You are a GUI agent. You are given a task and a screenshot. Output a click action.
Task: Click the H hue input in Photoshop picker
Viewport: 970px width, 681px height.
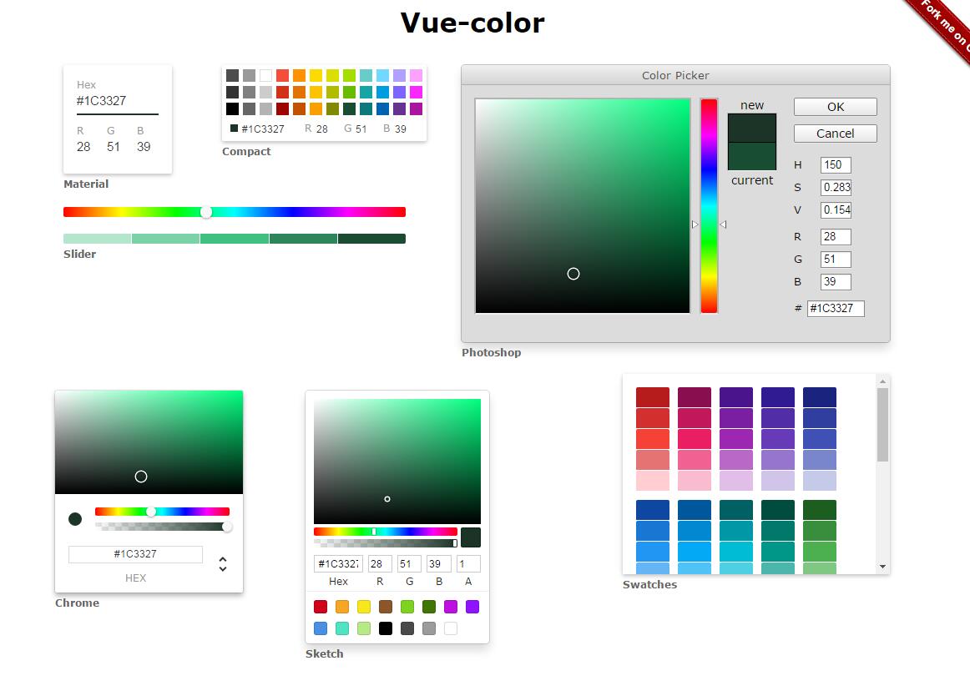(835, 165)
